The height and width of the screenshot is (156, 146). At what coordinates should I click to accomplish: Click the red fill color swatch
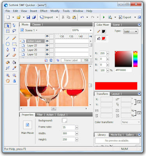[103, 39]
